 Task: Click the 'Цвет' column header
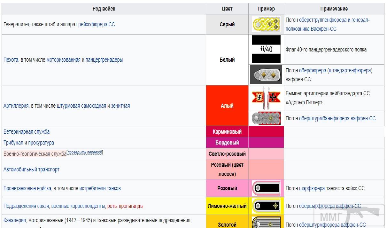227,9
